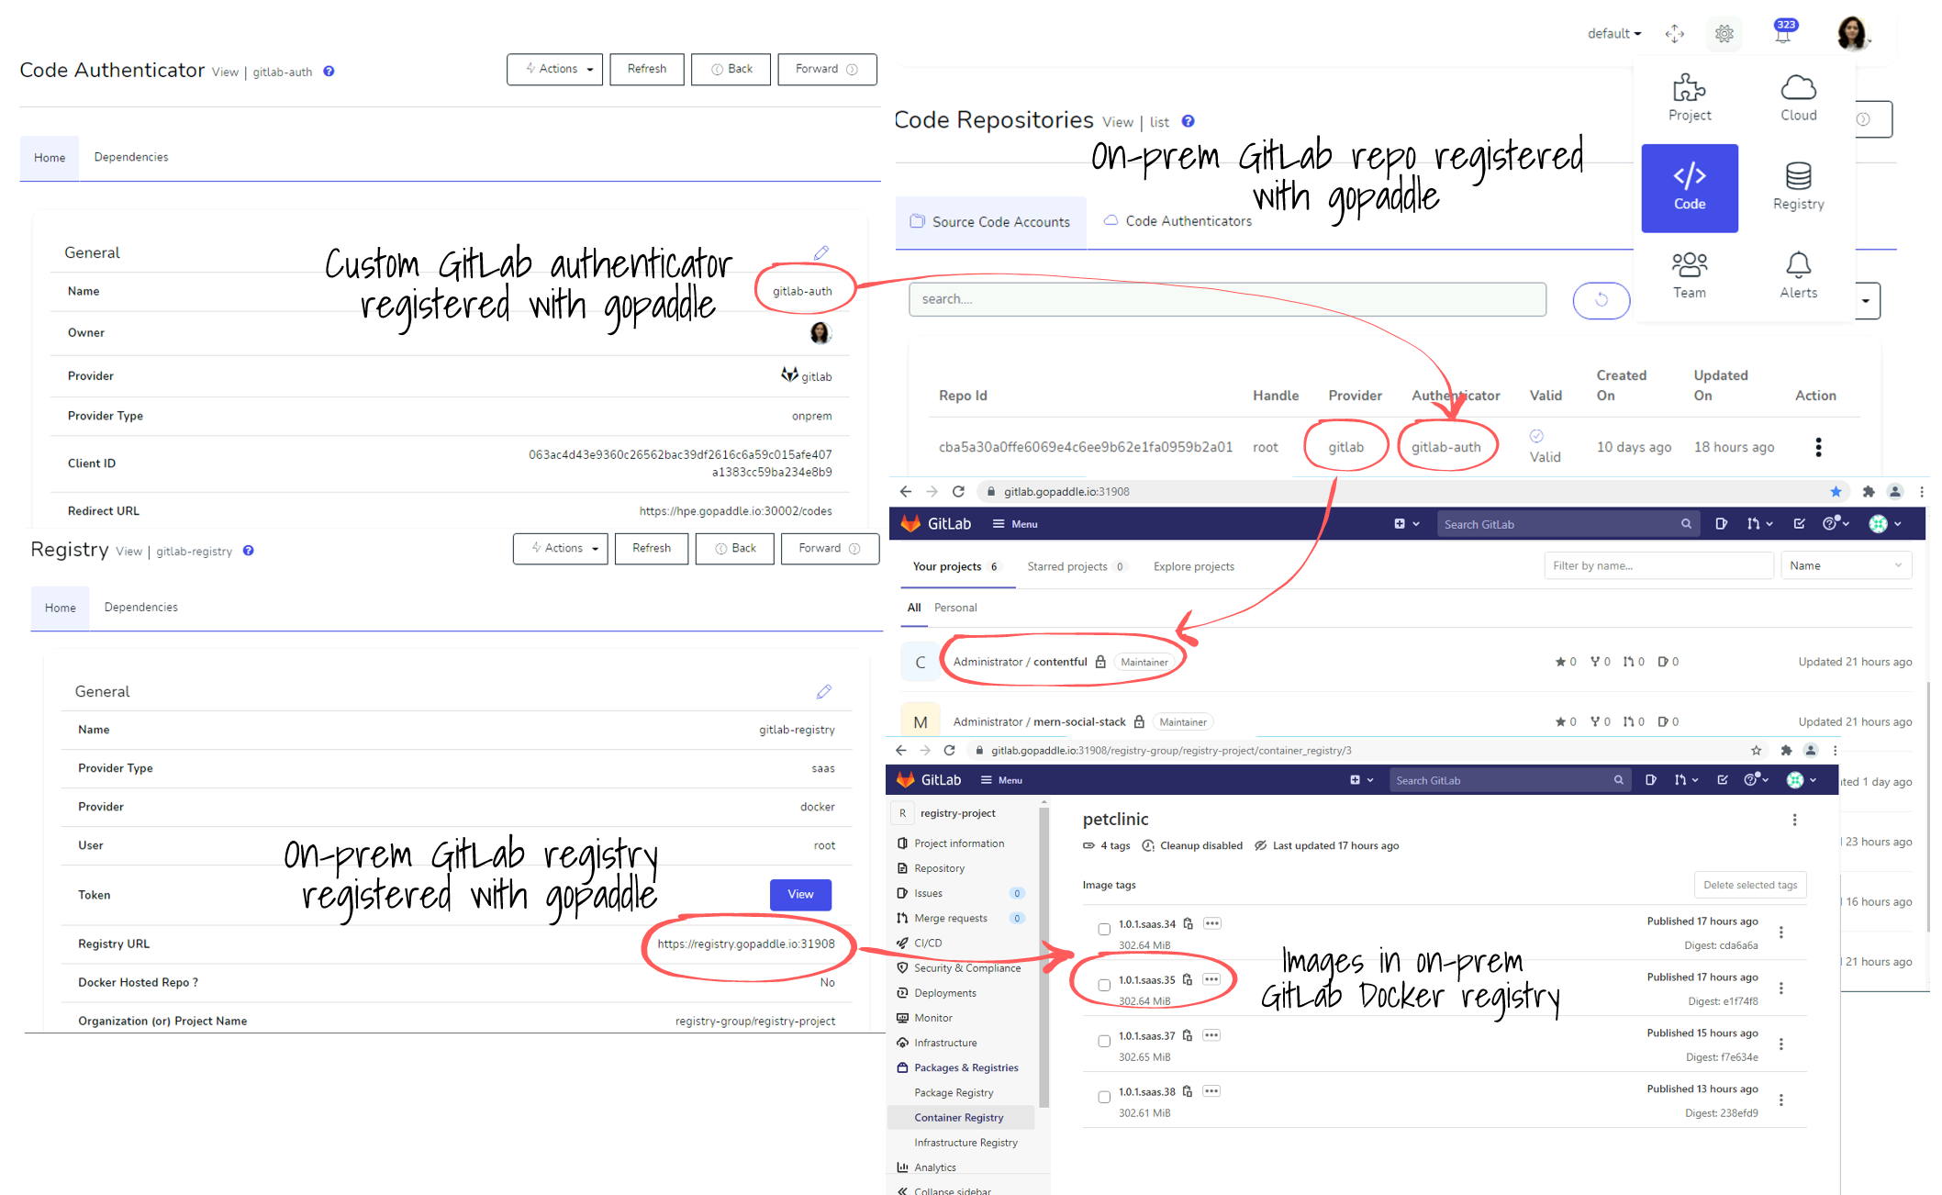This screenshot has height=1195, width=1942.
Task: Check the box for tag 1.0.1.saas.38
Action: tap(1104, 1098)
